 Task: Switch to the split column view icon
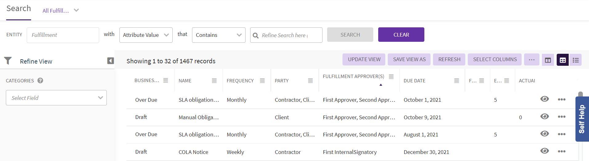(x=548, y=60)
